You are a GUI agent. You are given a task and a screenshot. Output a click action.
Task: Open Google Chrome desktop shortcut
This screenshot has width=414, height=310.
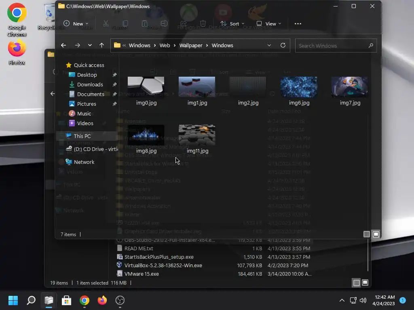point(17,20)
